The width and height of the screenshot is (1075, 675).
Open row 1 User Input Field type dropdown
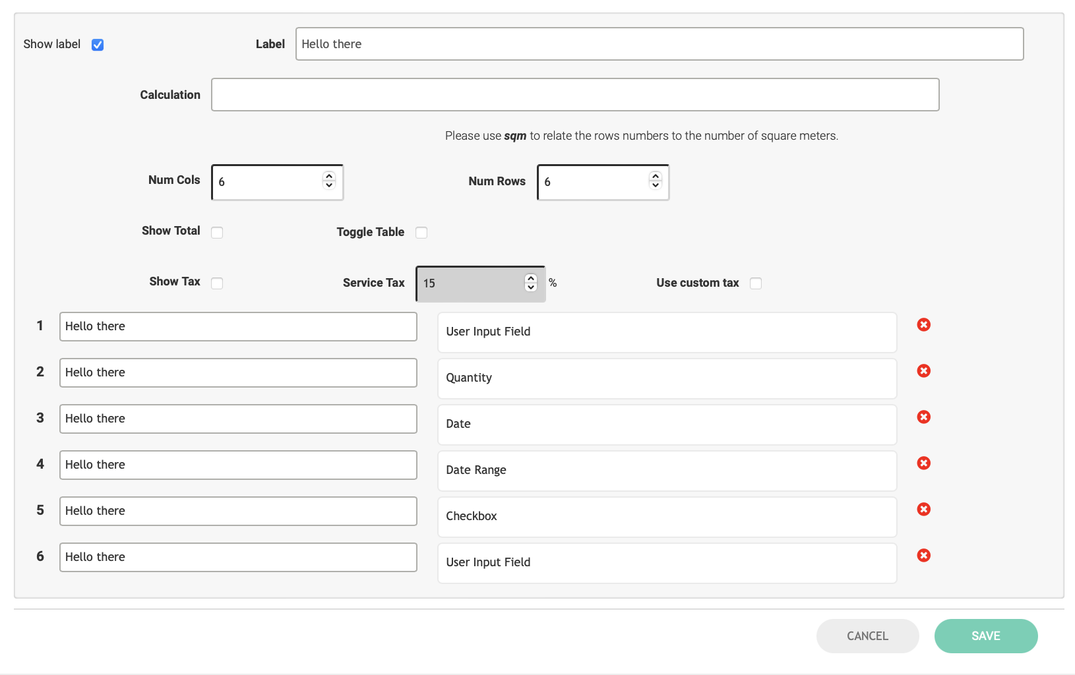667,332
